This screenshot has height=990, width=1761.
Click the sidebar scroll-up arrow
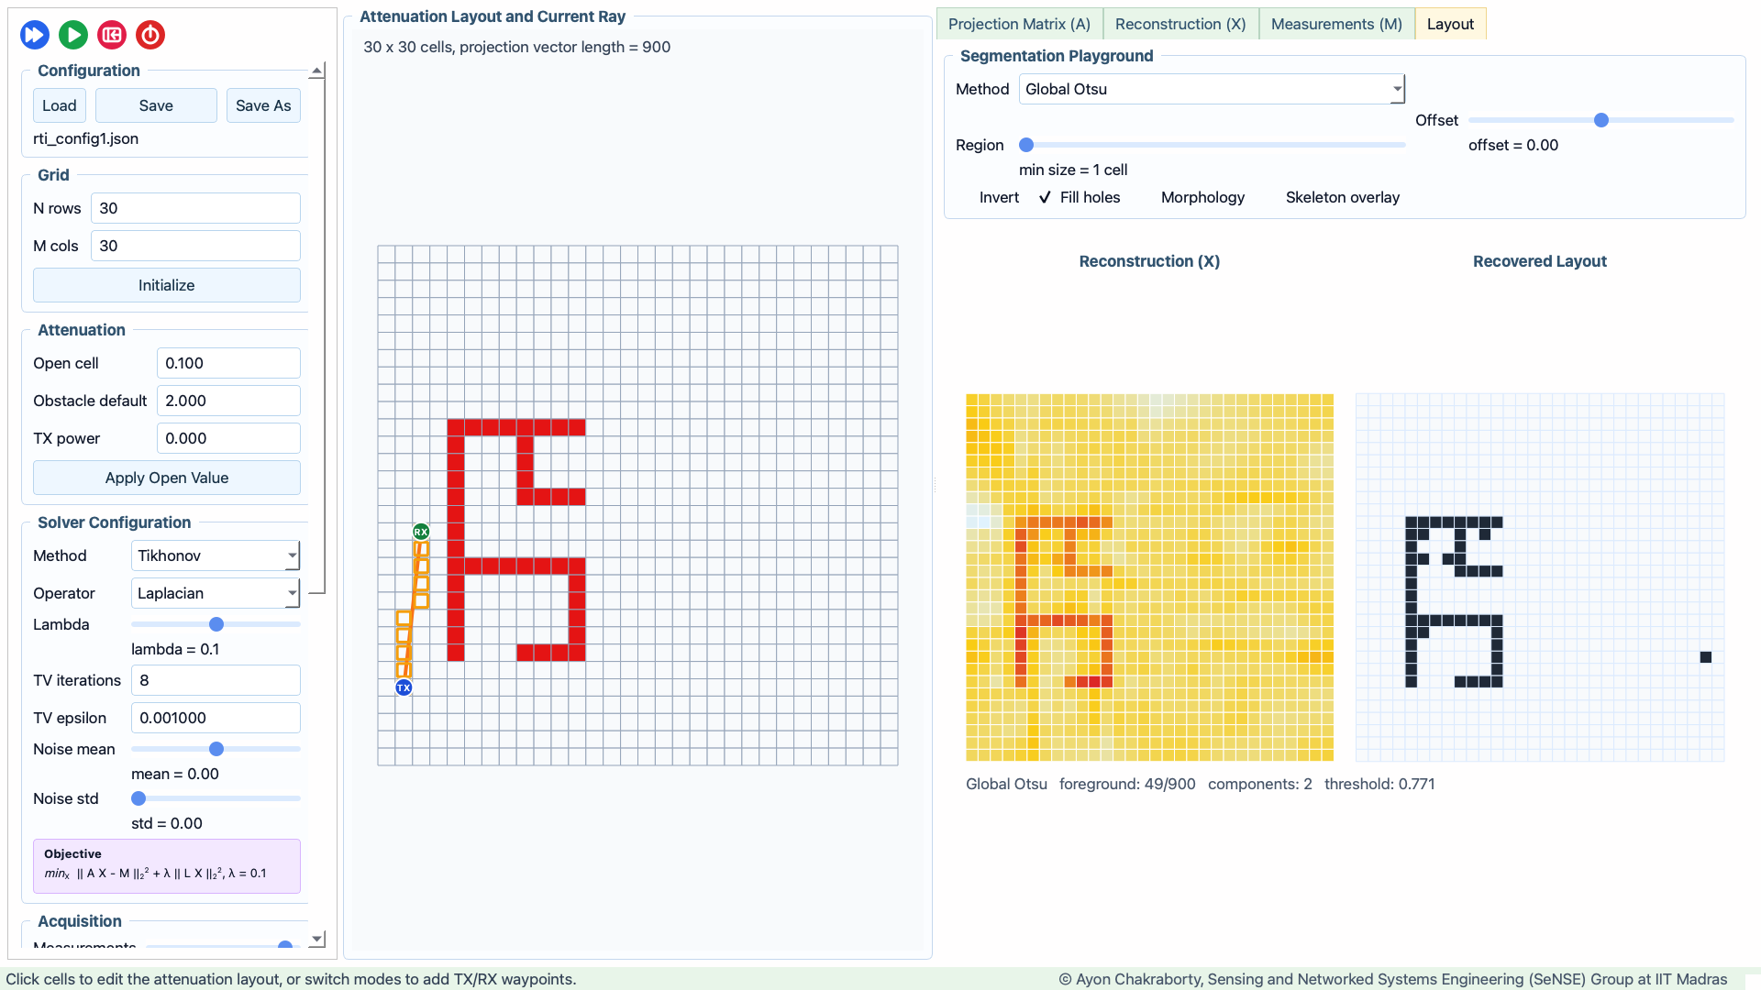316,71
